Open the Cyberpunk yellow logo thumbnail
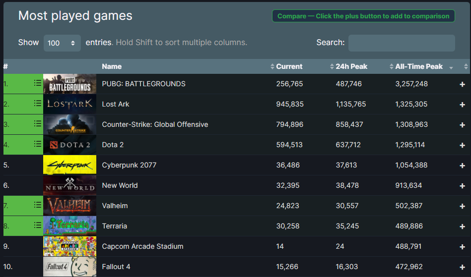This screenshot has width=471, height=277. pos(69,165)
